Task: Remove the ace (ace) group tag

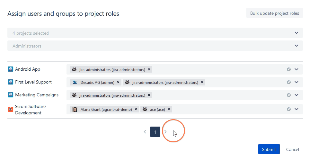Action: [169, 109]
